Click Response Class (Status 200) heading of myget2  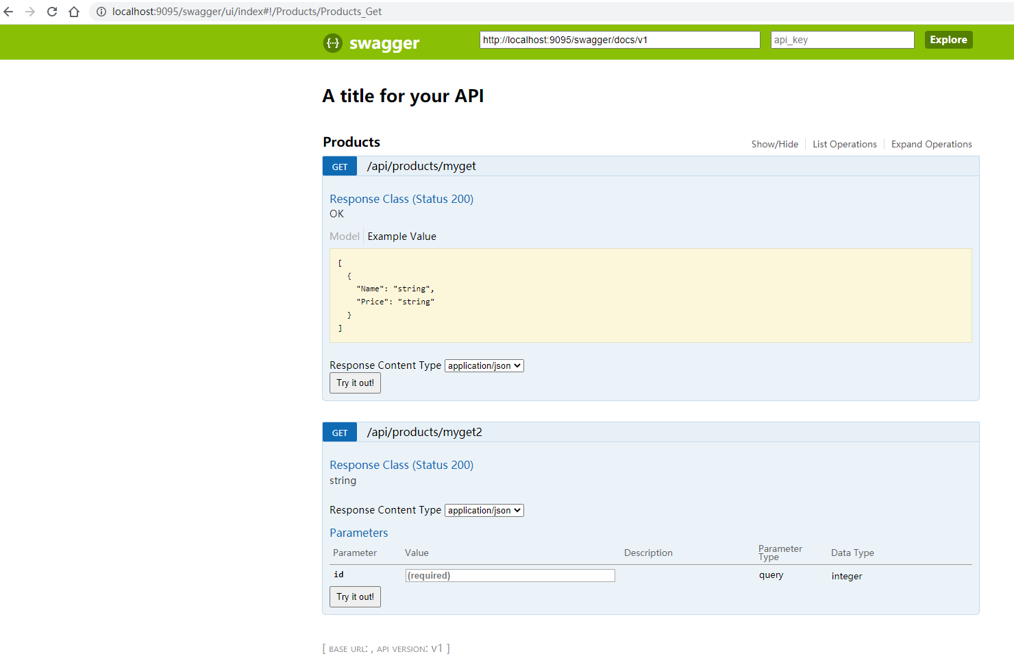[401, 465]
